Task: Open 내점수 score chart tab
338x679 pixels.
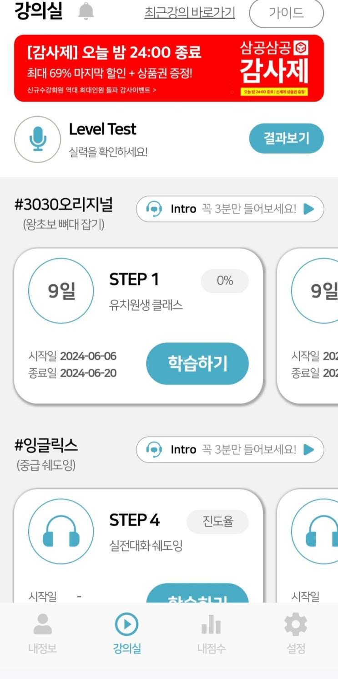Action: click(x=211, y=633)
